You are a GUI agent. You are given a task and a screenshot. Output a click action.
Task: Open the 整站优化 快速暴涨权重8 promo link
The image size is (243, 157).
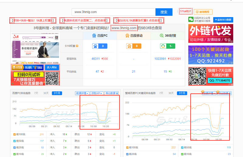pyautogui.click(x=139, y=20)
